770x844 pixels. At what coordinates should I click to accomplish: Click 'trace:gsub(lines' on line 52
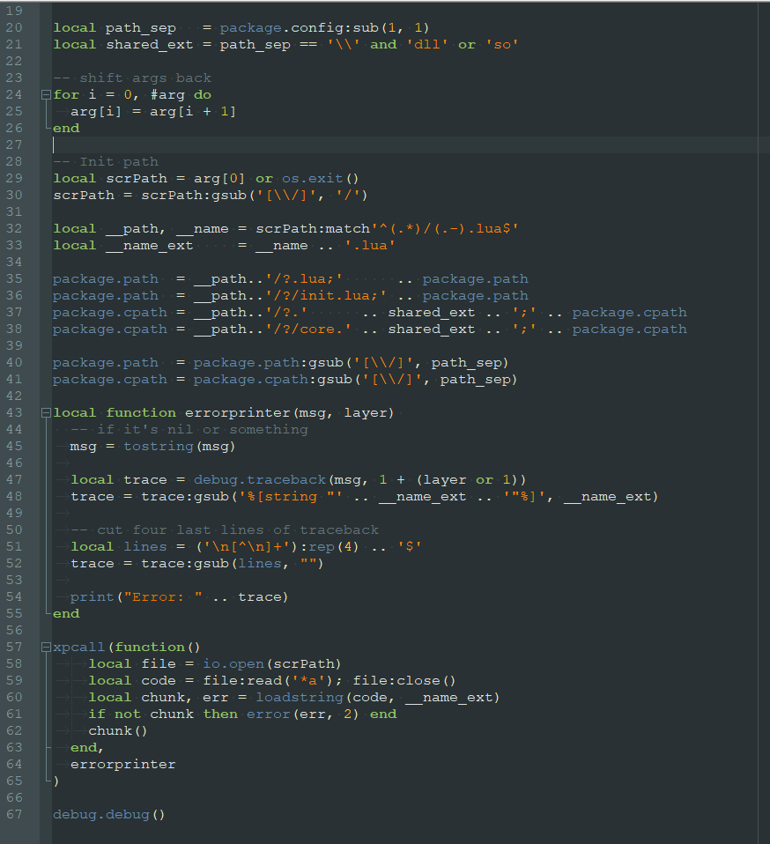(211, 564)
